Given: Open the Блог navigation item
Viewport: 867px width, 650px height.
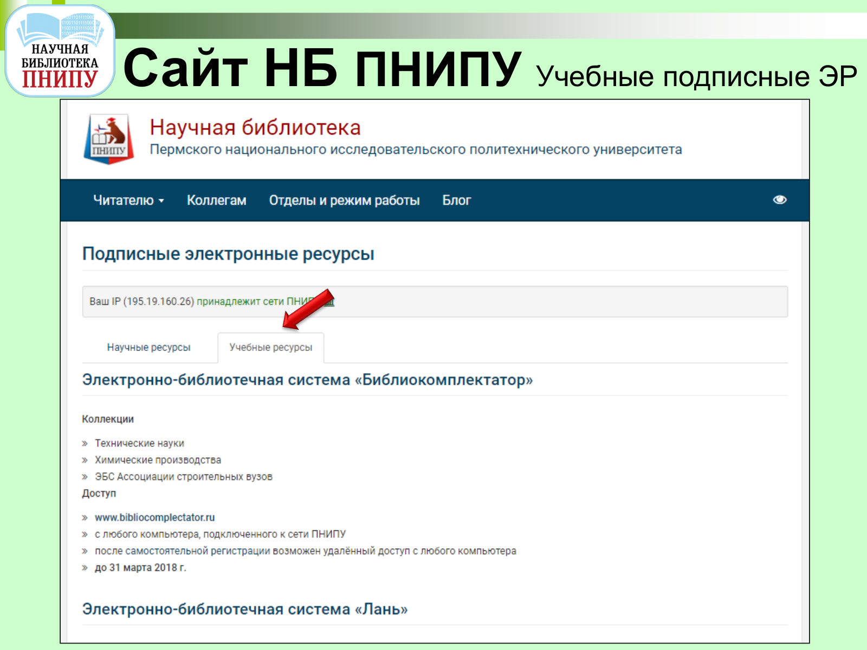Looking at the screenshot, I should point(456,200).
